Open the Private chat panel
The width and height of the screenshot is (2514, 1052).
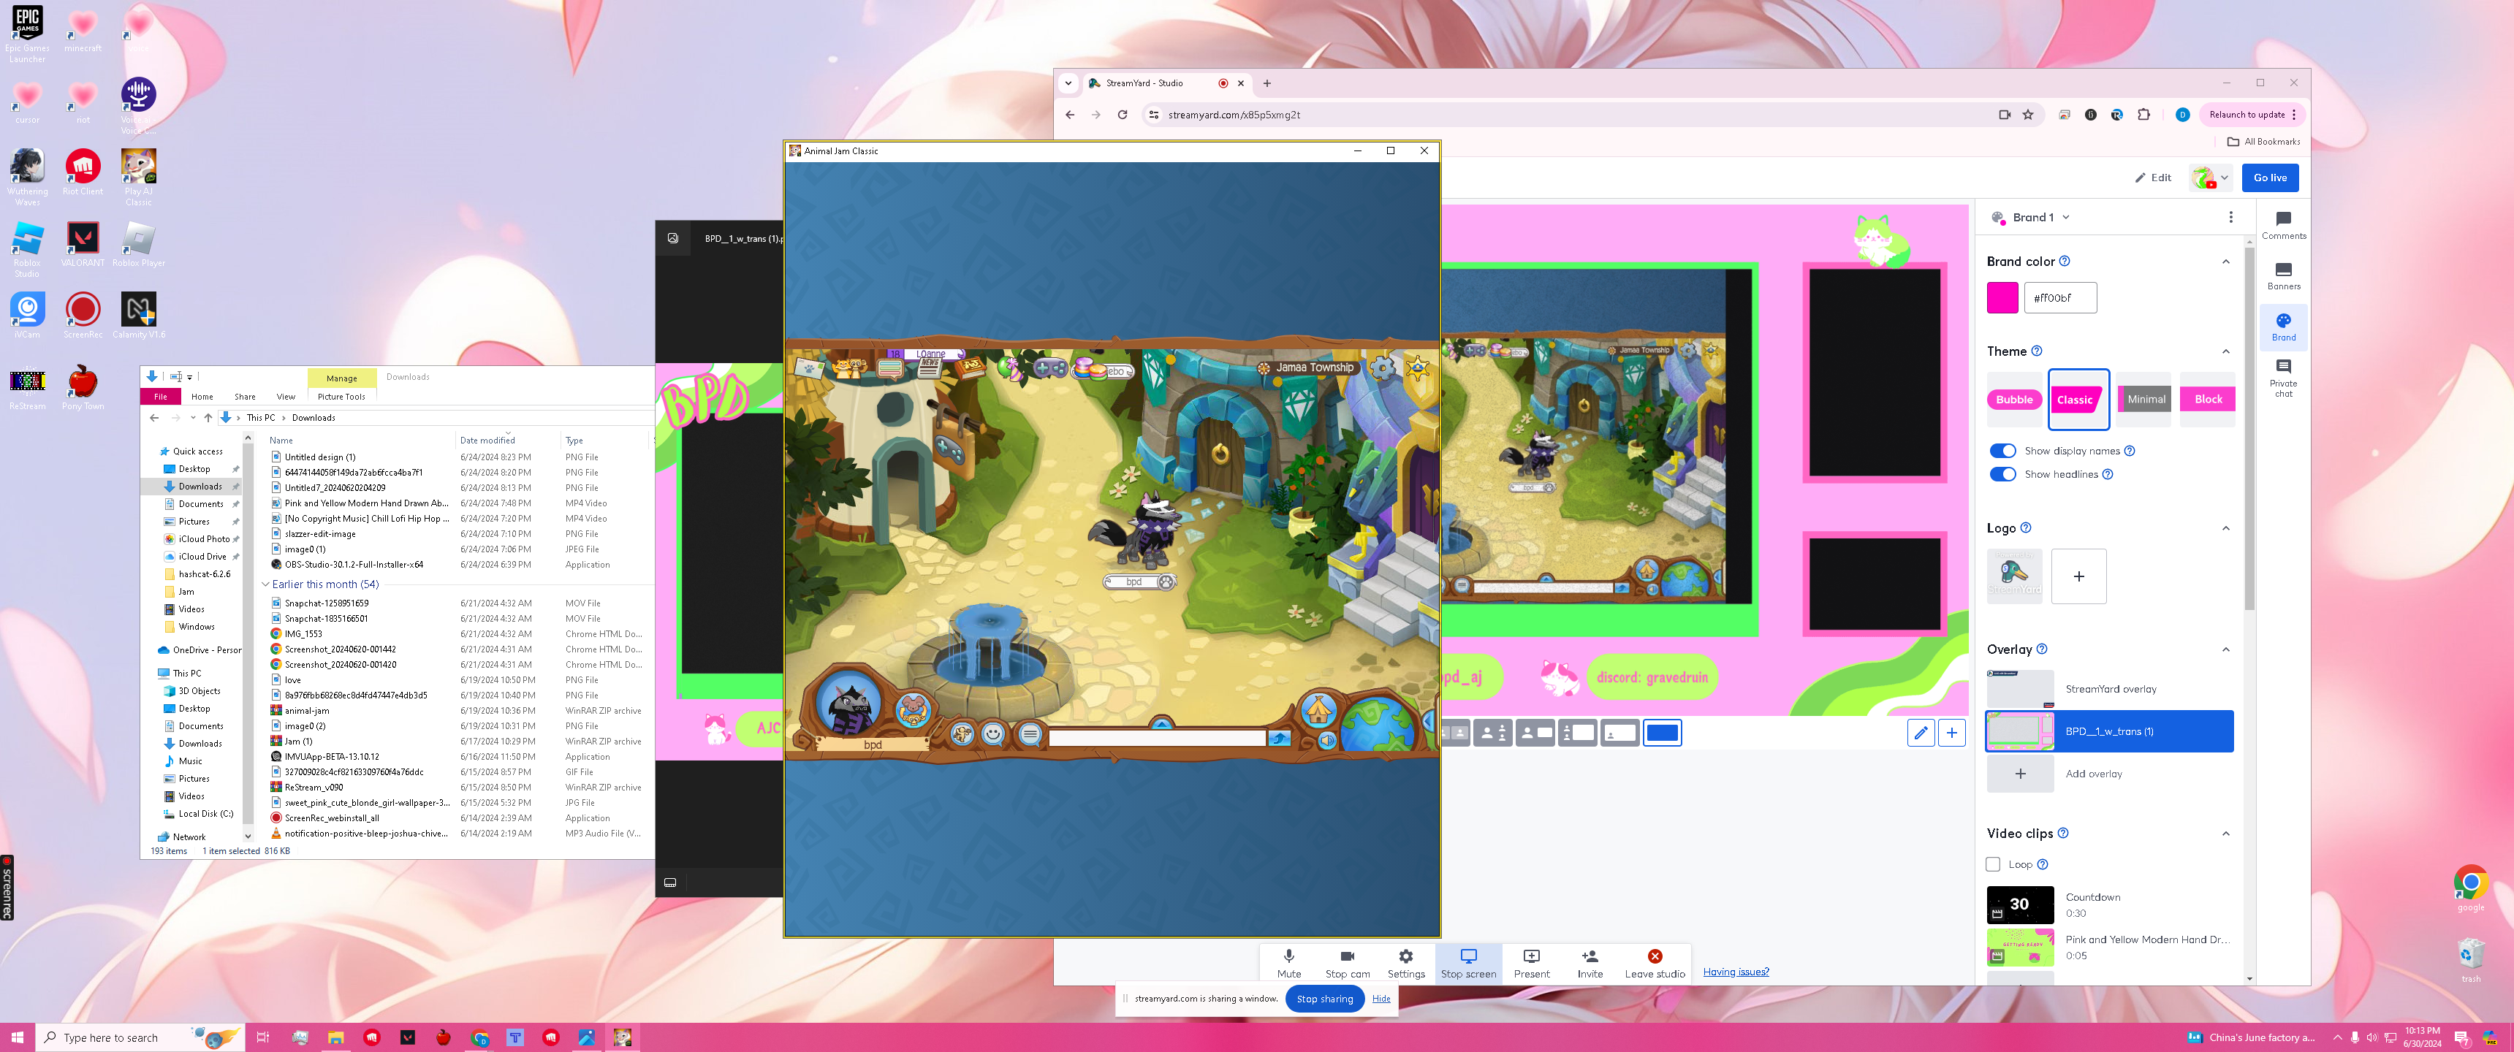pos(2283,378)
